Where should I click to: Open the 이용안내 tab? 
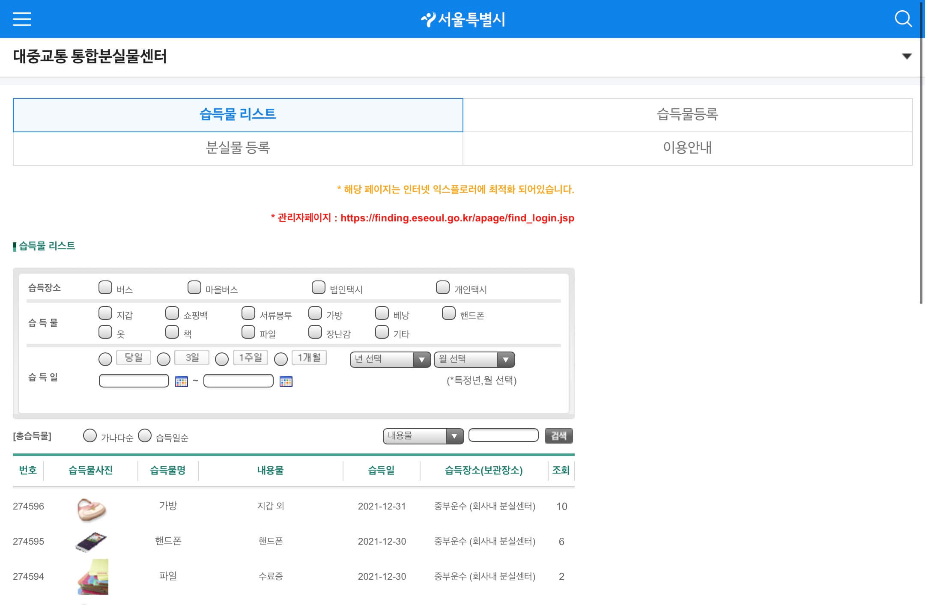687,148
